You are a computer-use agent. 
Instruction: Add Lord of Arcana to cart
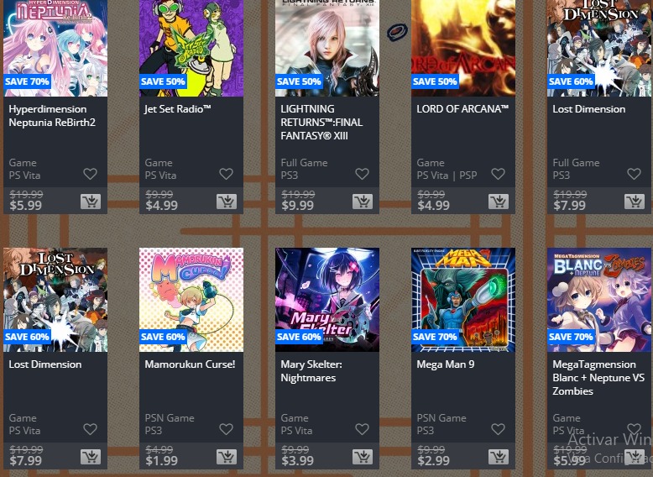[x=499, y=202]
